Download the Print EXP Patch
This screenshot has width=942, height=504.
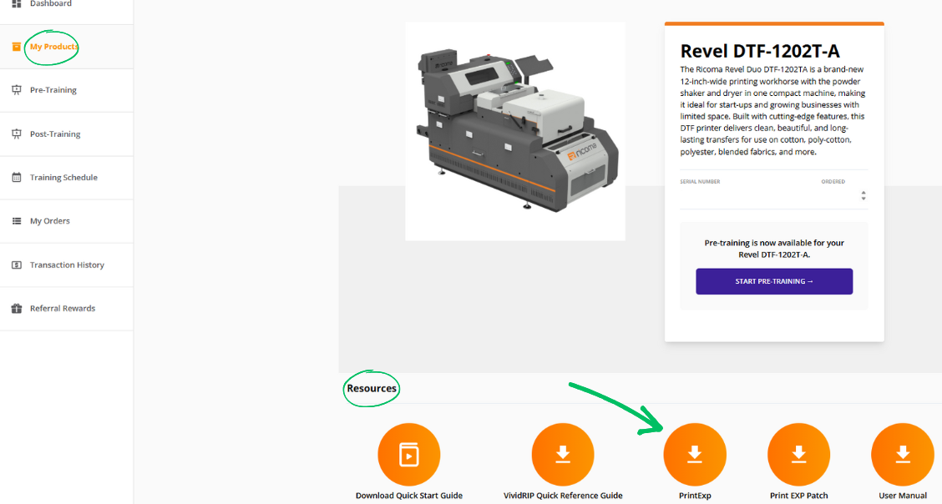[799, 455]
